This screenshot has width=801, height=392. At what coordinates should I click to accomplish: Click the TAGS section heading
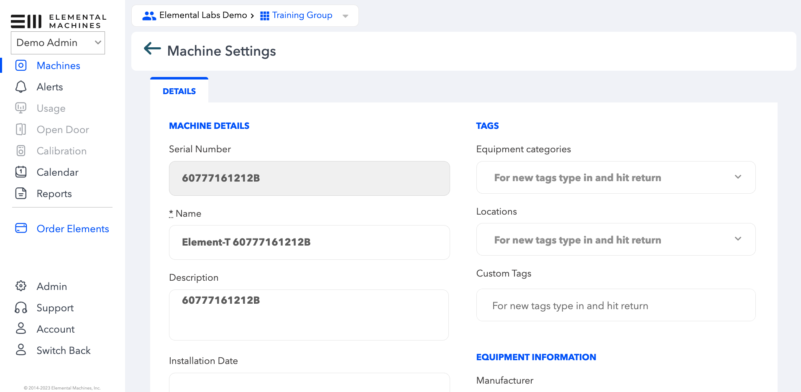point(487,126)
